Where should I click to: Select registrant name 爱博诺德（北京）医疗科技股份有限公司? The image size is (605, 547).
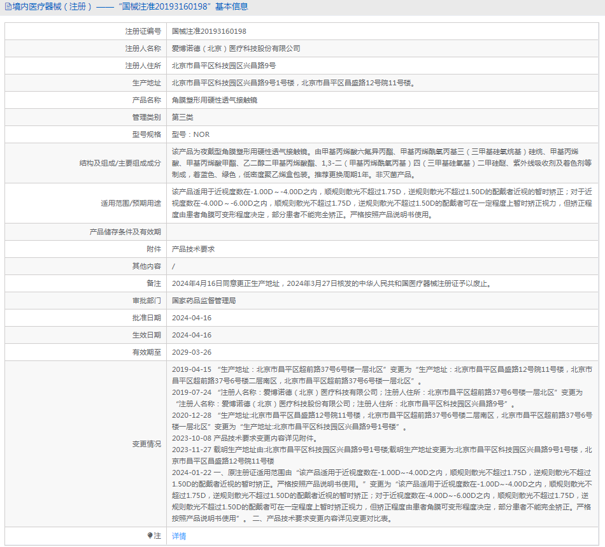point(236,48)
